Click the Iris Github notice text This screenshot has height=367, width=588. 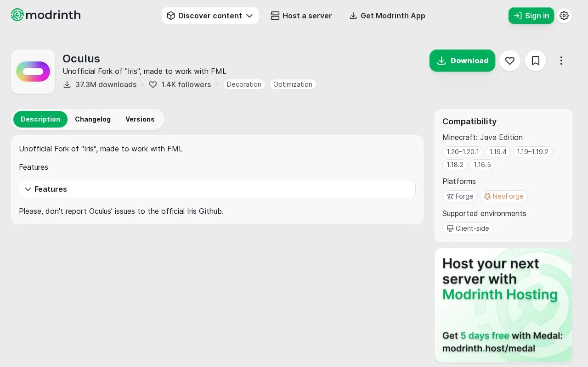pyautogui.click(x=121, y=211)
